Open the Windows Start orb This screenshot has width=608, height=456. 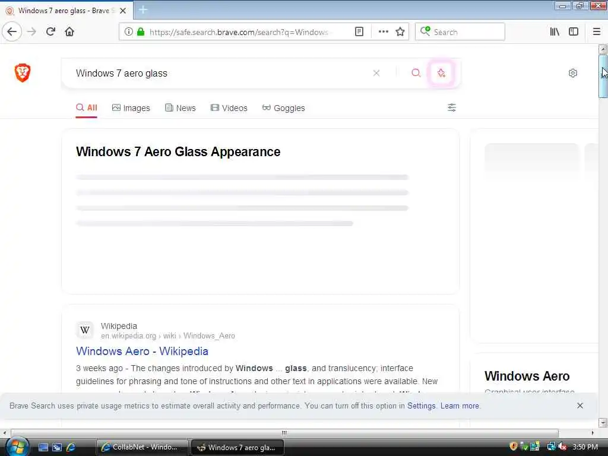click(x=17, y=446)
